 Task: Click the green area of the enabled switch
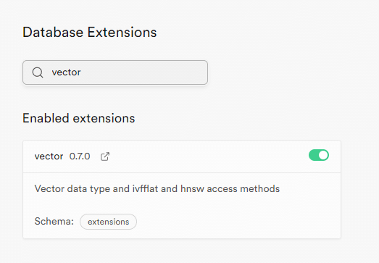313,155
